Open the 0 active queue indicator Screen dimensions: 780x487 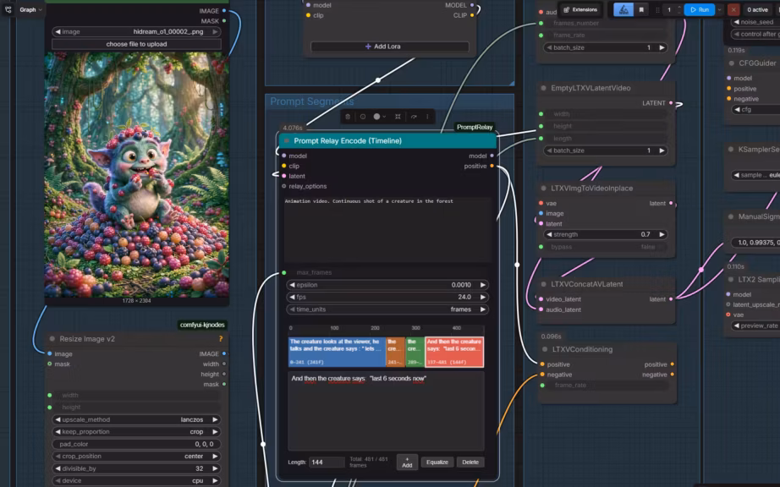tap(757, 9)
